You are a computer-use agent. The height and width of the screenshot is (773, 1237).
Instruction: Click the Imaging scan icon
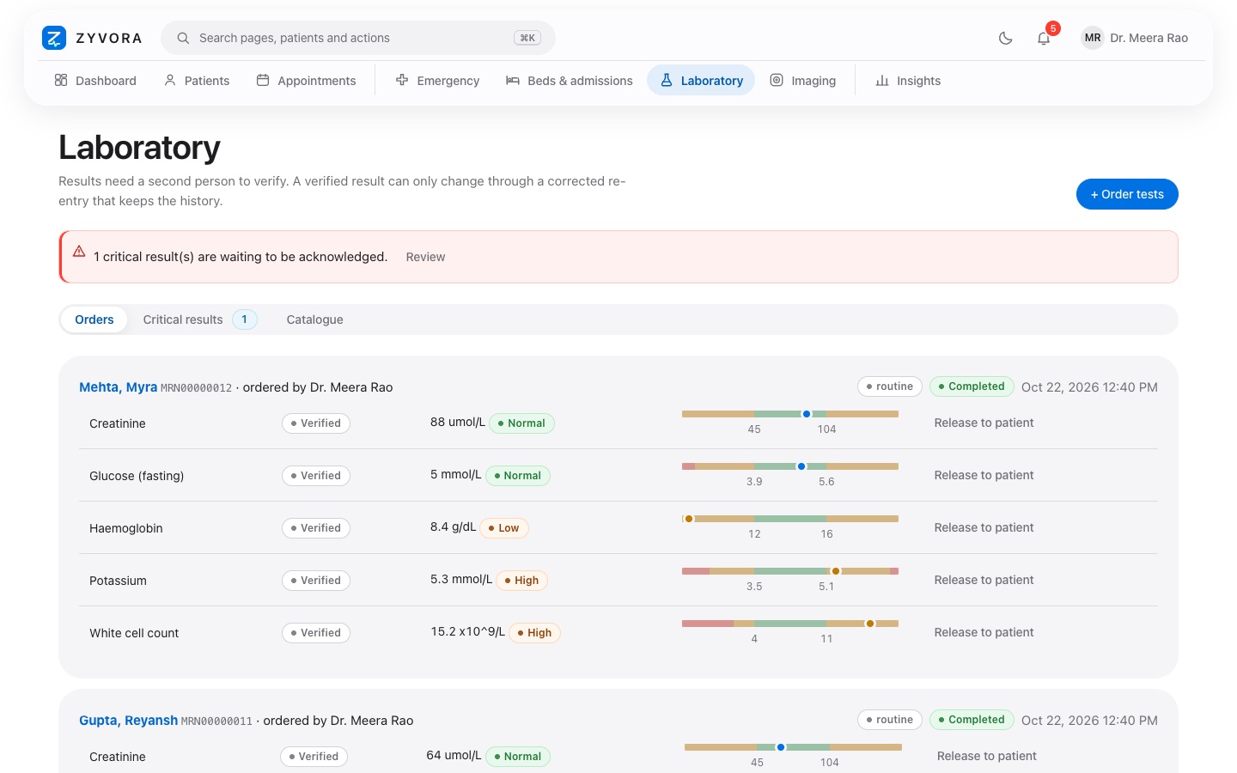tap(777, 80)
